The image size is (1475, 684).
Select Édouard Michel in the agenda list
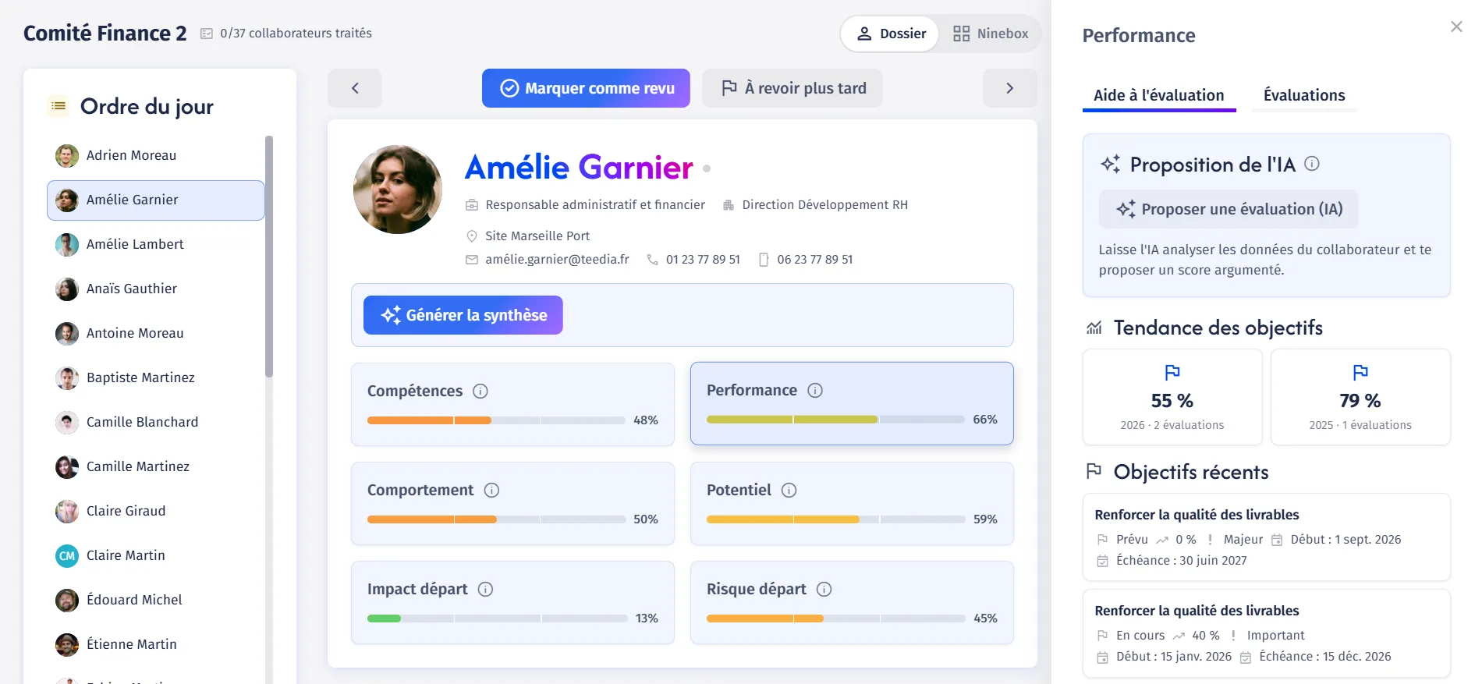(x=156, y=601)
